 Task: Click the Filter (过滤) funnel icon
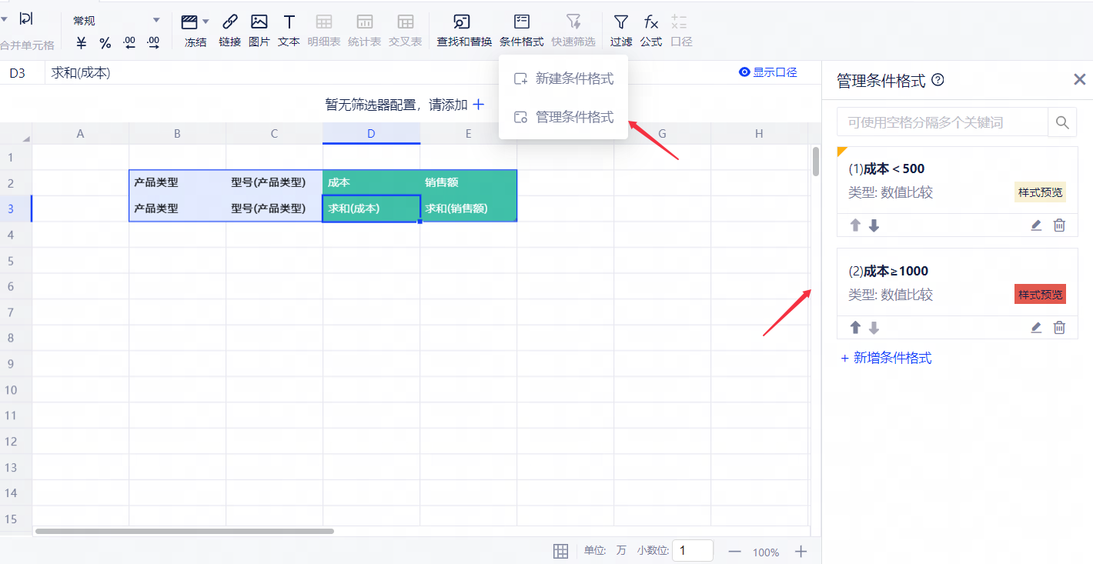(x=620, y=22)
